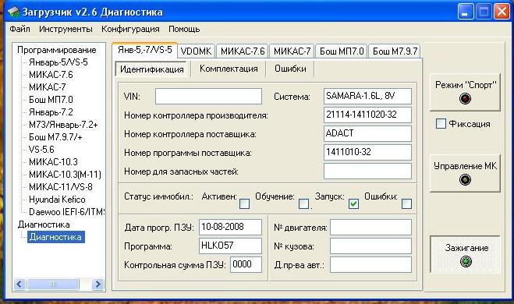The width and height of the screenshot is (514, 304).
Task: Select the Диагностика parent tree node
Action: [x=44, y=224]
